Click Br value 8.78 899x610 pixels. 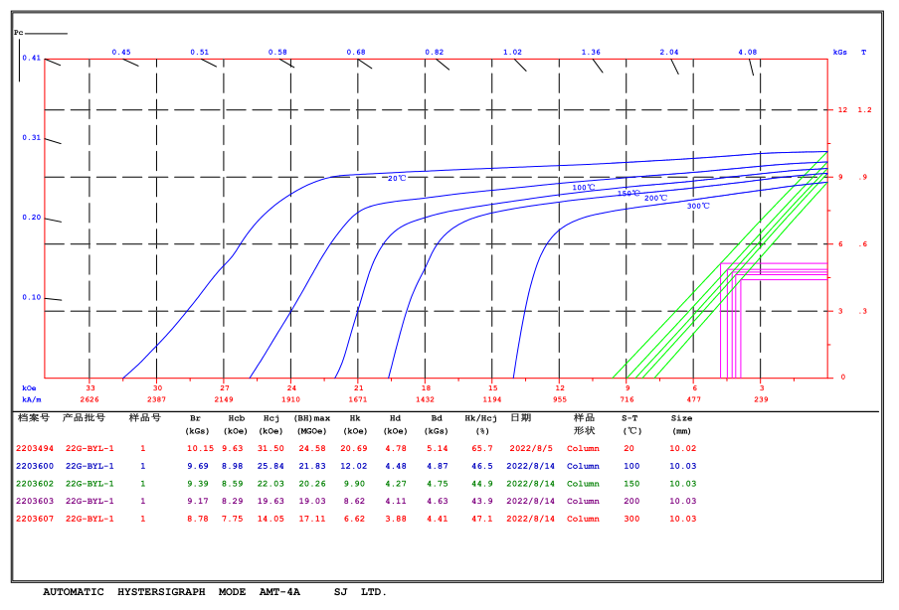click(198, 519)
